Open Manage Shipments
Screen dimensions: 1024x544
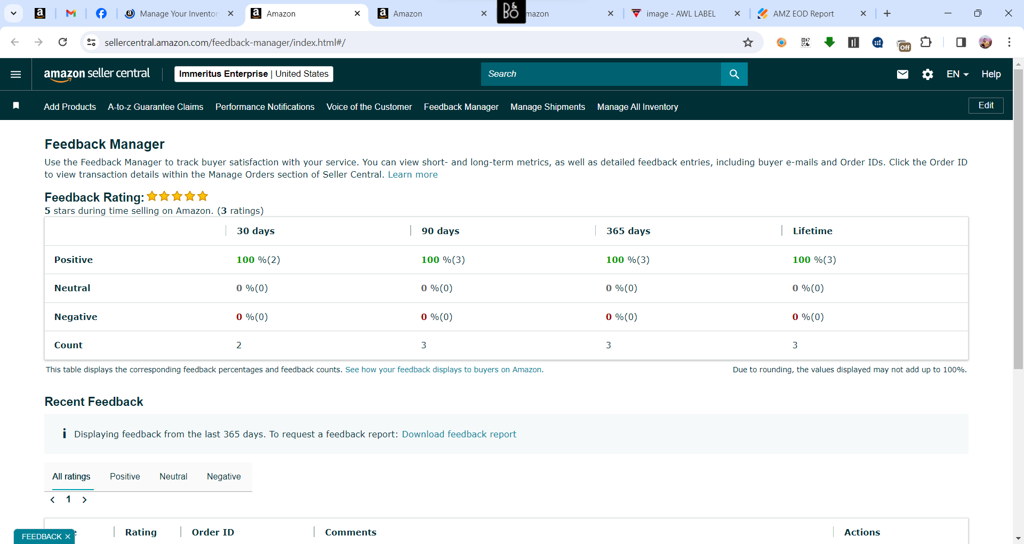[548, 107]
